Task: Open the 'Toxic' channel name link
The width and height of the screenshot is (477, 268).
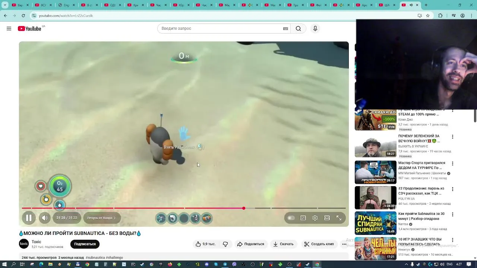Action: click(36, 242)
